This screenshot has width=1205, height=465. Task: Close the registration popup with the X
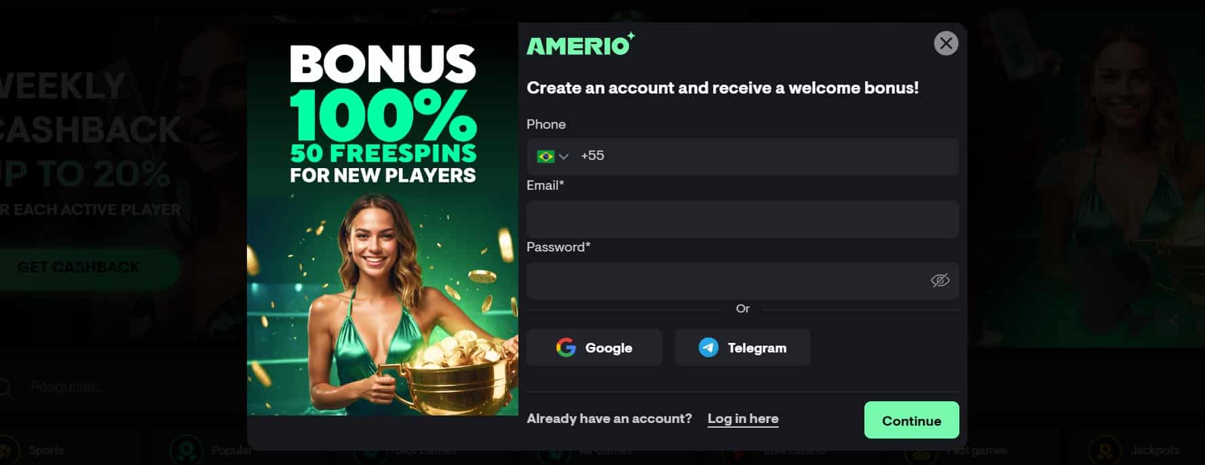[x=946, y=43]
